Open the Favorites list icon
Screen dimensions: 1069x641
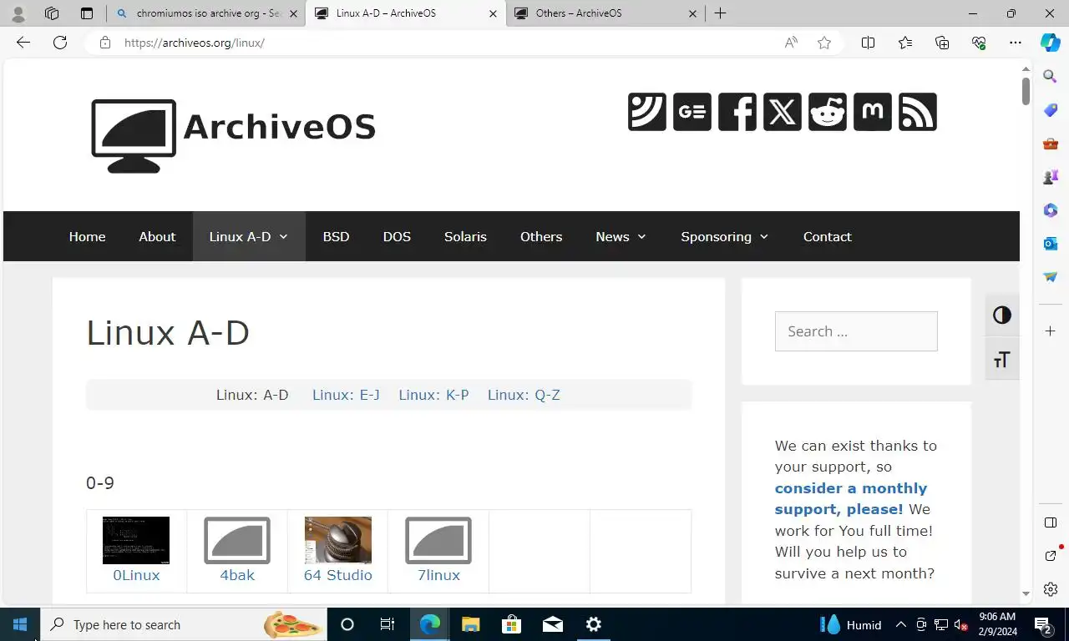tap(905, 43)
